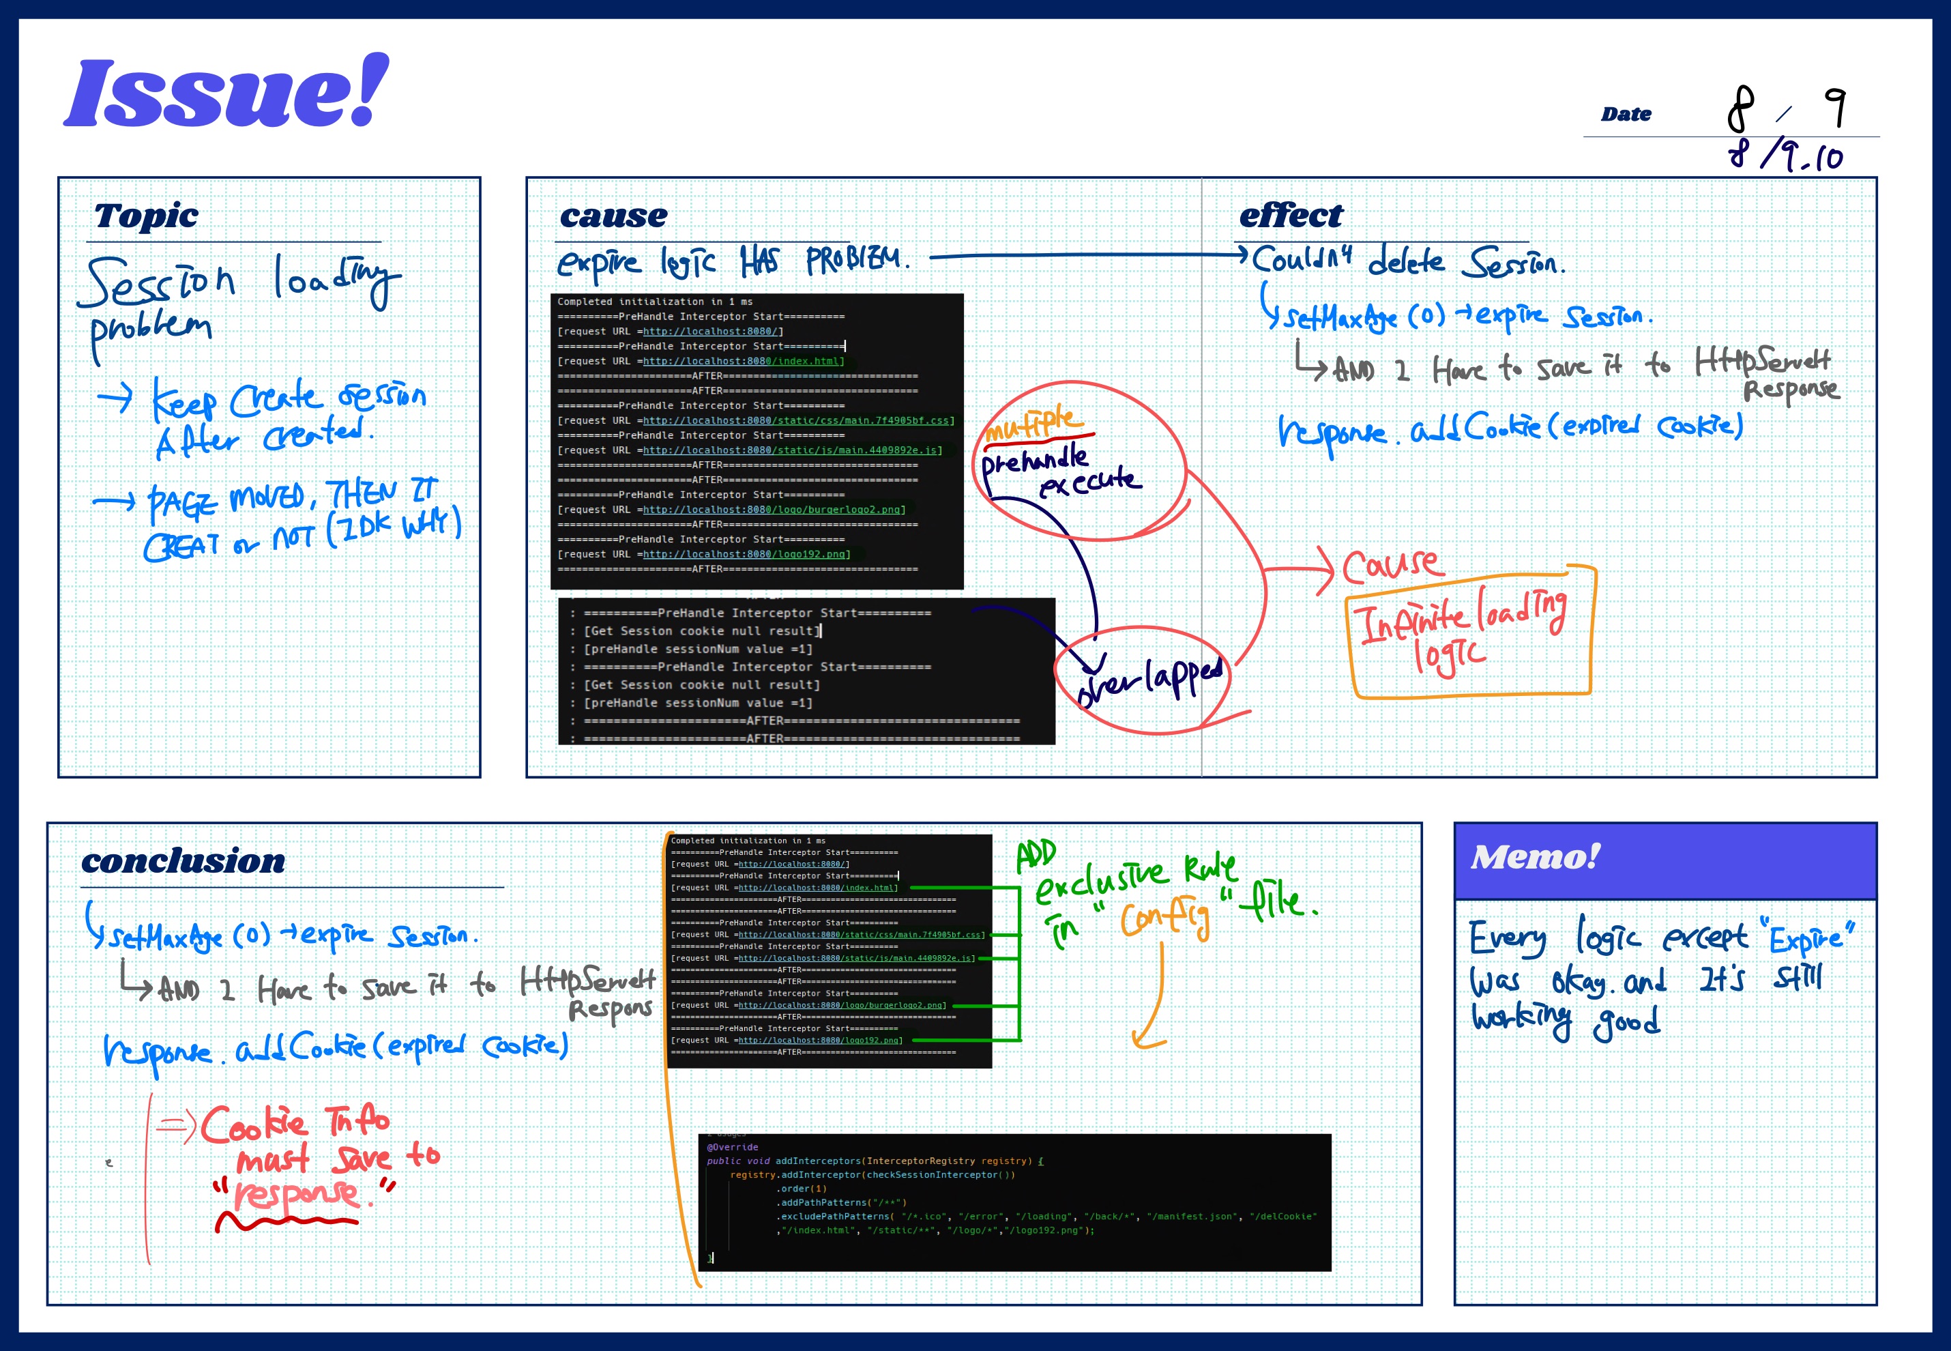
Task: Select the Date label near the handwritten date
Action: tap(1626, 114)
